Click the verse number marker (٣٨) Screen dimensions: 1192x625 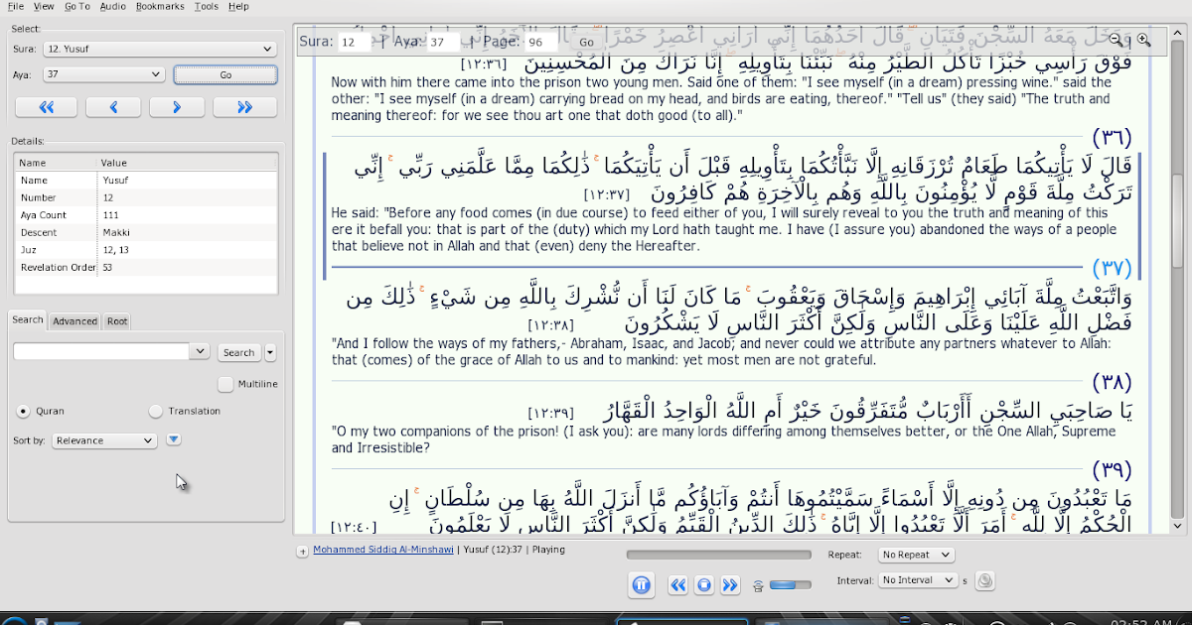[1112, 382]
